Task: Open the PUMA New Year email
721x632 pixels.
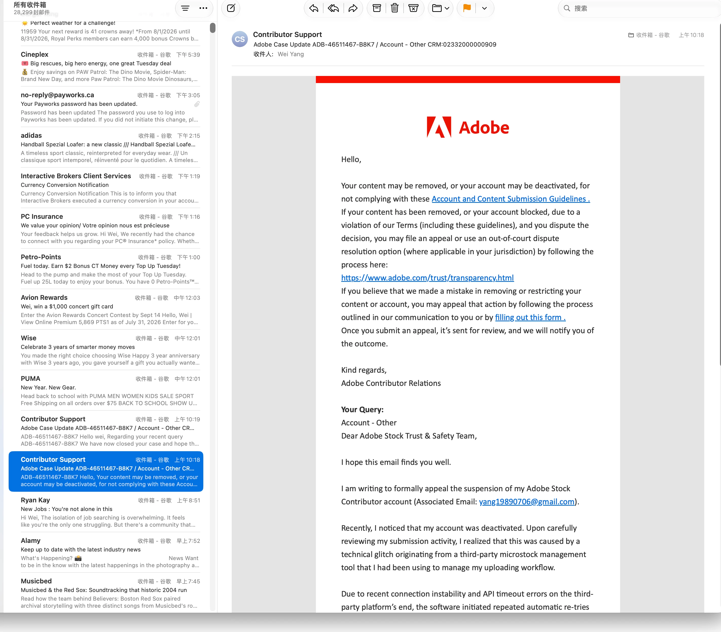Action: [x=110, y=391]
